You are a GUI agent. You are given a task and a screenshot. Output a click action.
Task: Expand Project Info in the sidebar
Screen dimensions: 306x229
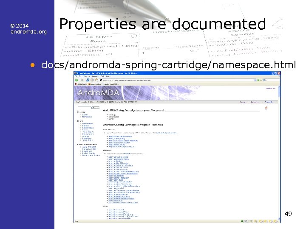click(87, 151)
